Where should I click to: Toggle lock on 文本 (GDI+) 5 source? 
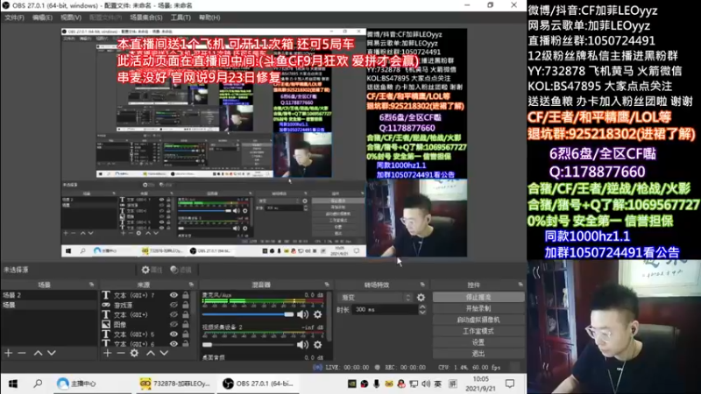(186, 334)
